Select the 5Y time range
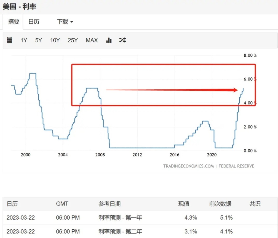 click(38, 40)
